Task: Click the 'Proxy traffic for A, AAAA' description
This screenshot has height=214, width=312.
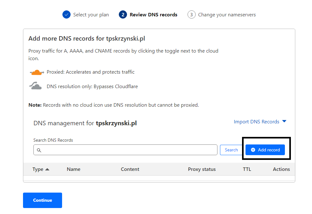Action: (123, 55)
